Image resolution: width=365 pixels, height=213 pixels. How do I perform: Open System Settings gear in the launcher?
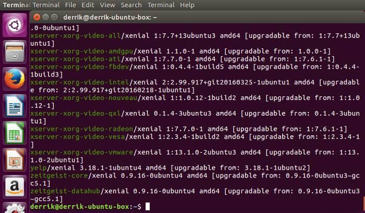click(15, 208)
